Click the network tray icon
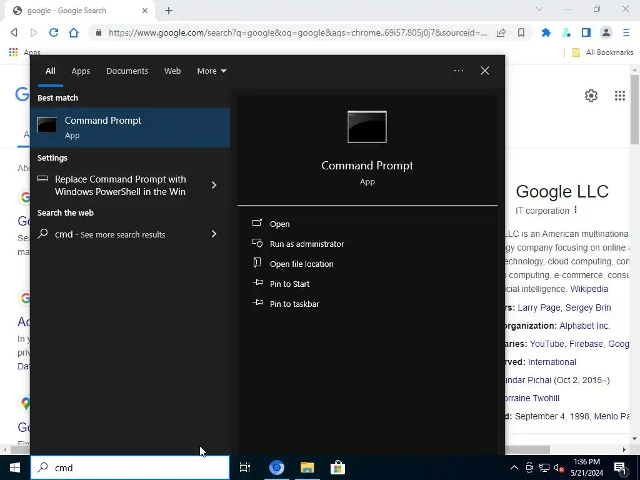This screenshot has height=480, width=640. click(x=544, y=467)
